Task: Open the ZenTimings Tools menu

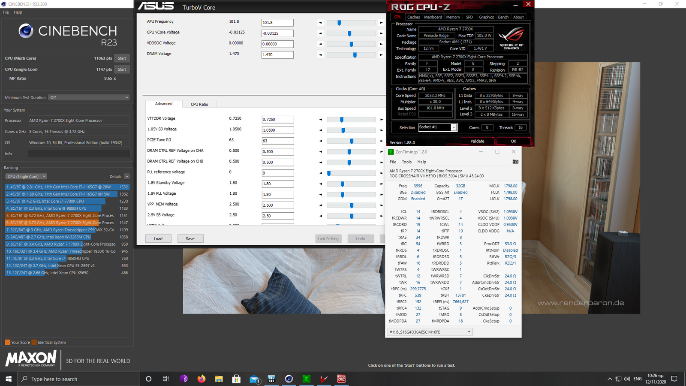Action: pyautogui.click(x=406, y=162)
